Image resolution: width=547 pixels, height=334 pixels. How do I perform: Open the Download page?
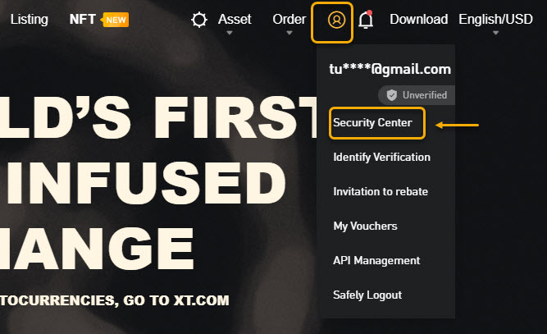pyautogui.click(x=418, y=19)
